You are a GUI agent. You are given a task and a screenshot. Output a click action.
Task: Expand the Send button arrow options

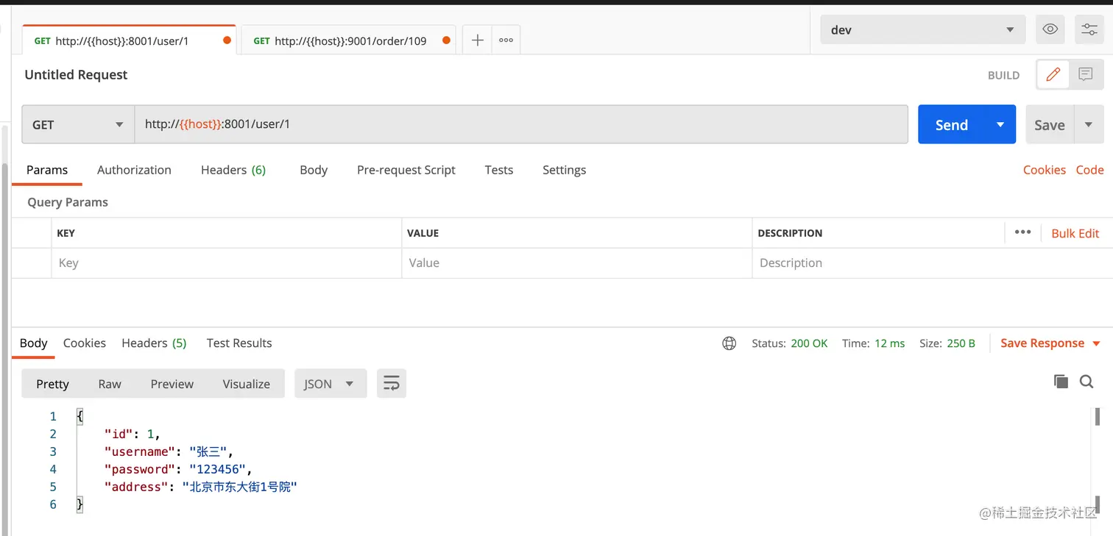tap(1000, 124)
